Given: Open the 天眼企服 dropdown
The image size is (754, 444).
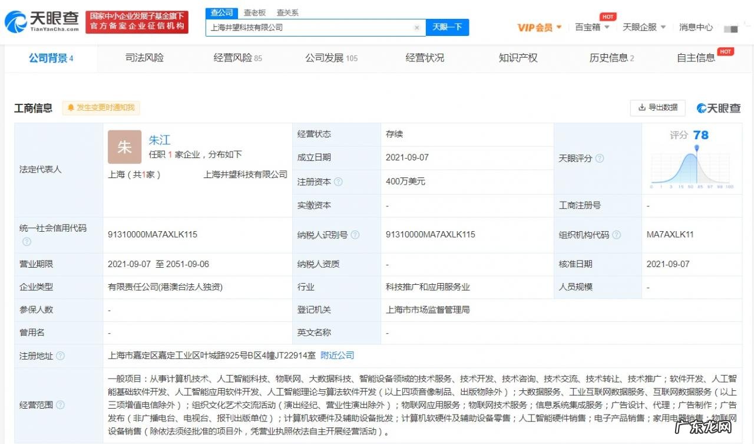Looking at the screenshot, I should (x=644, y=27).
